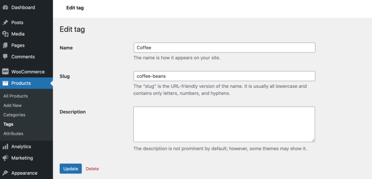The image size is (372, 179).
Task: Go to product Categories
Action: [x=14, y=115]
